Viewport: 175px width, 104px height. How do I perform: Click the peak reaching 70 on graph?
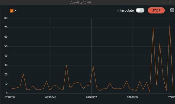[x=153, y=28]
